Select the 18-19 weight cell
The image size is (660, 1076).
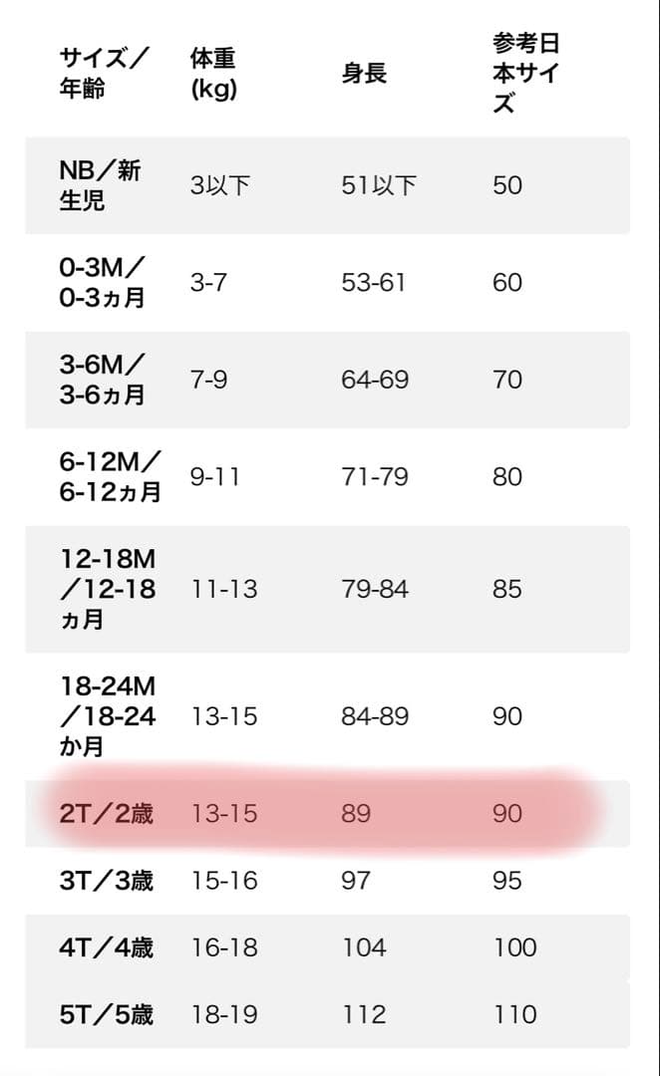pyautogui.click(x=224, y=1015)
